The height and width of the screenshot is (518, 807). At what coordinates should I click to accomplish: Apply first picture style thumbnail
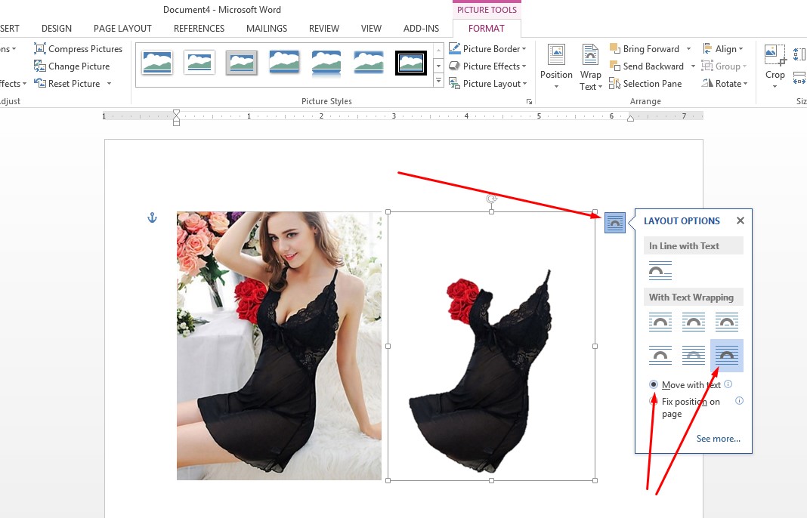pos(157,63)
